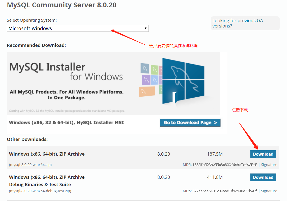Image resolution: width=292 pixels, height=201 pixels.
Task: Click the 411.8M file size
Action: coord(215,177)
